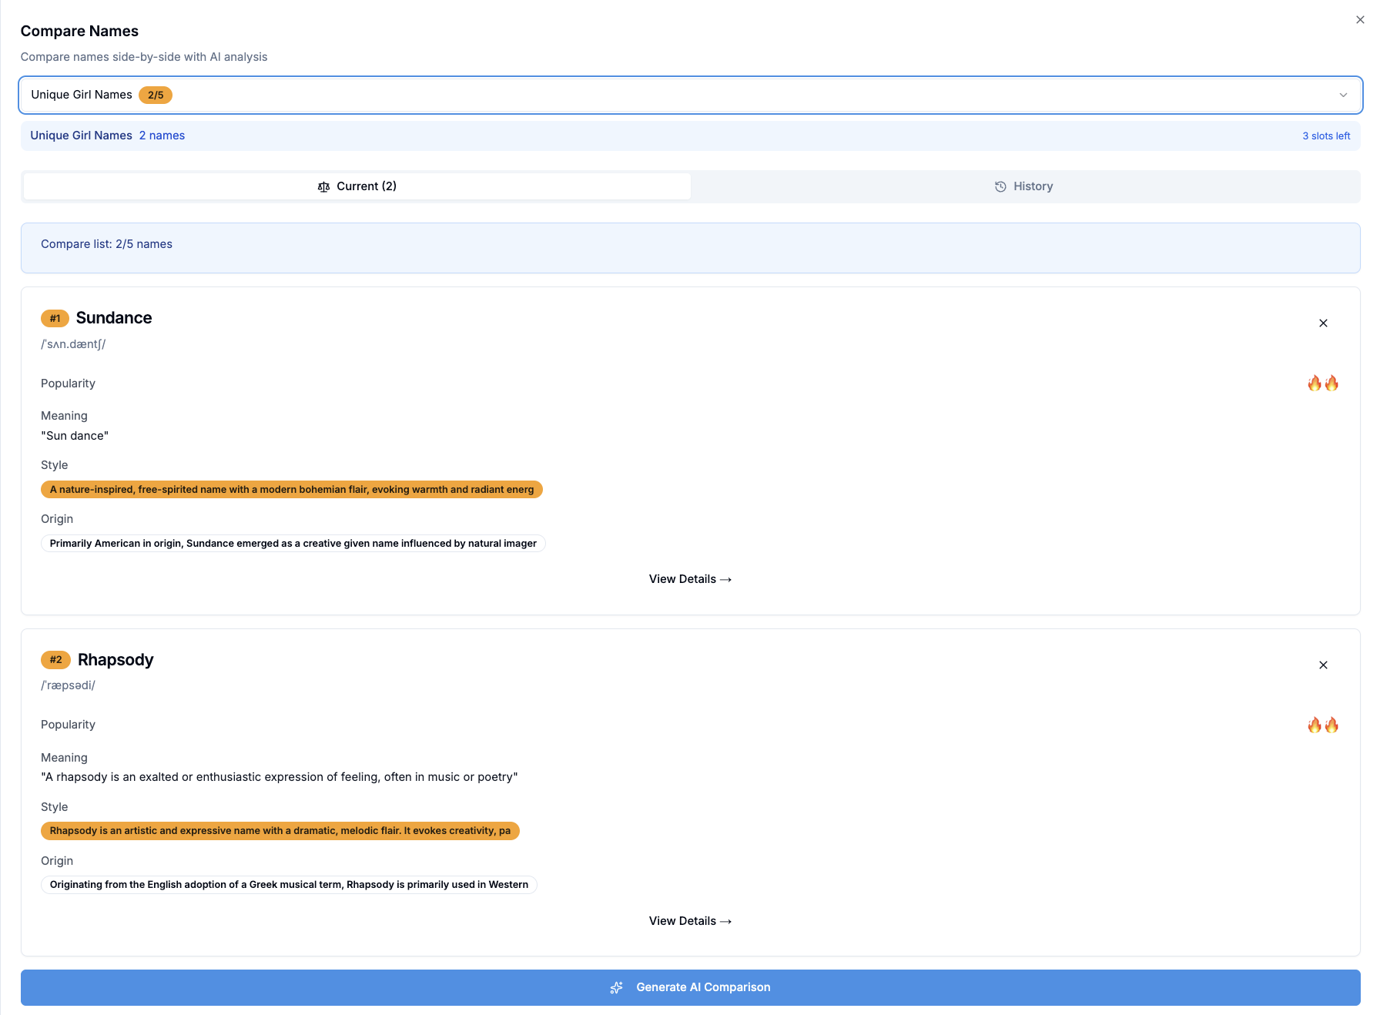Open View Details for Rhapsody
Screen dimensions: 1380x1015
click(689, 920)
